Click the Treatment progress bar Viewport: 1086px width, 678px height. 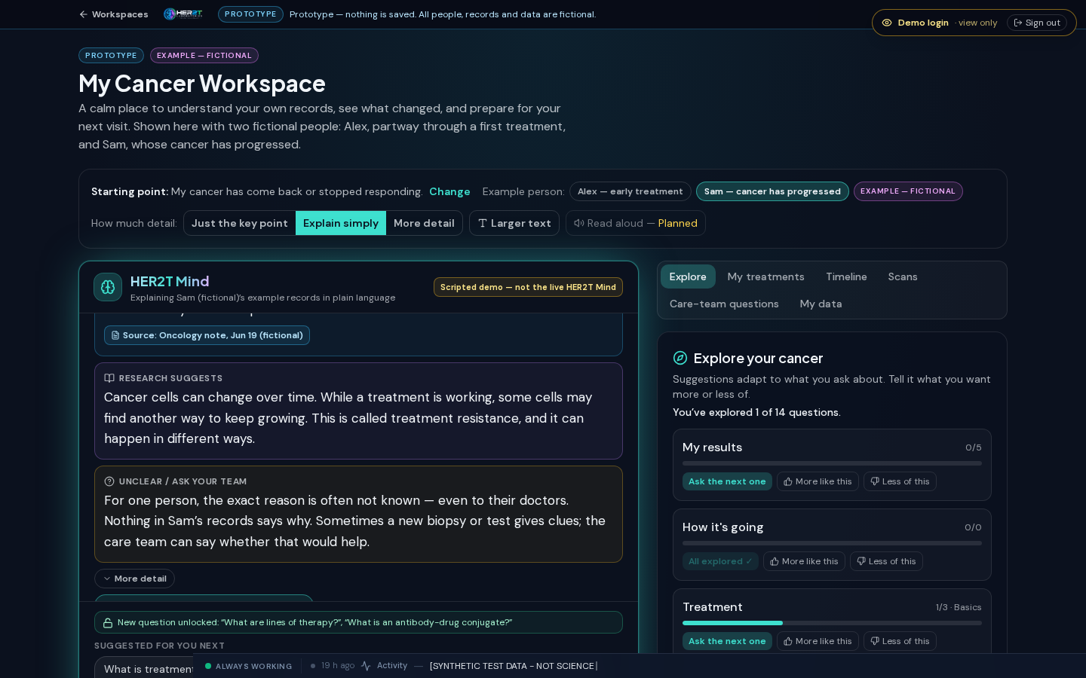click(x=832, y=623)
